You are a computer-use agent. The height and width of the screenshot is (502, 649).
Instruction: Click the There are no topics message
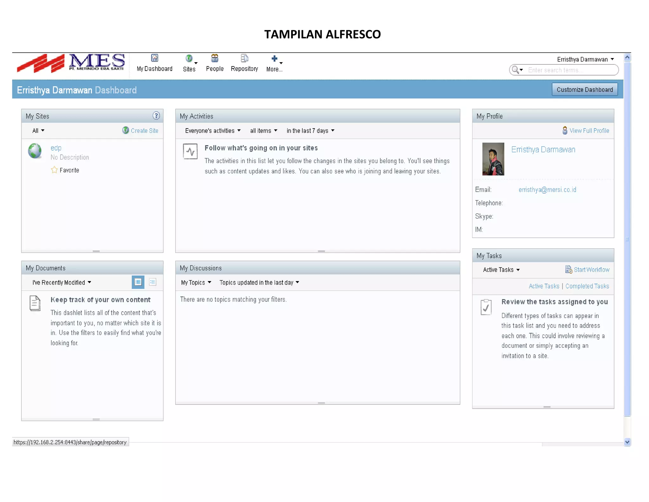(233, 299)
